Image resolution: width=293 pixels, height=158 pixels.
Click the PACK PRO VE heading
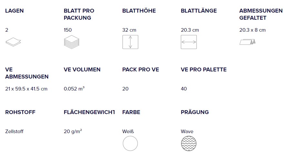[x=140, y=69]
